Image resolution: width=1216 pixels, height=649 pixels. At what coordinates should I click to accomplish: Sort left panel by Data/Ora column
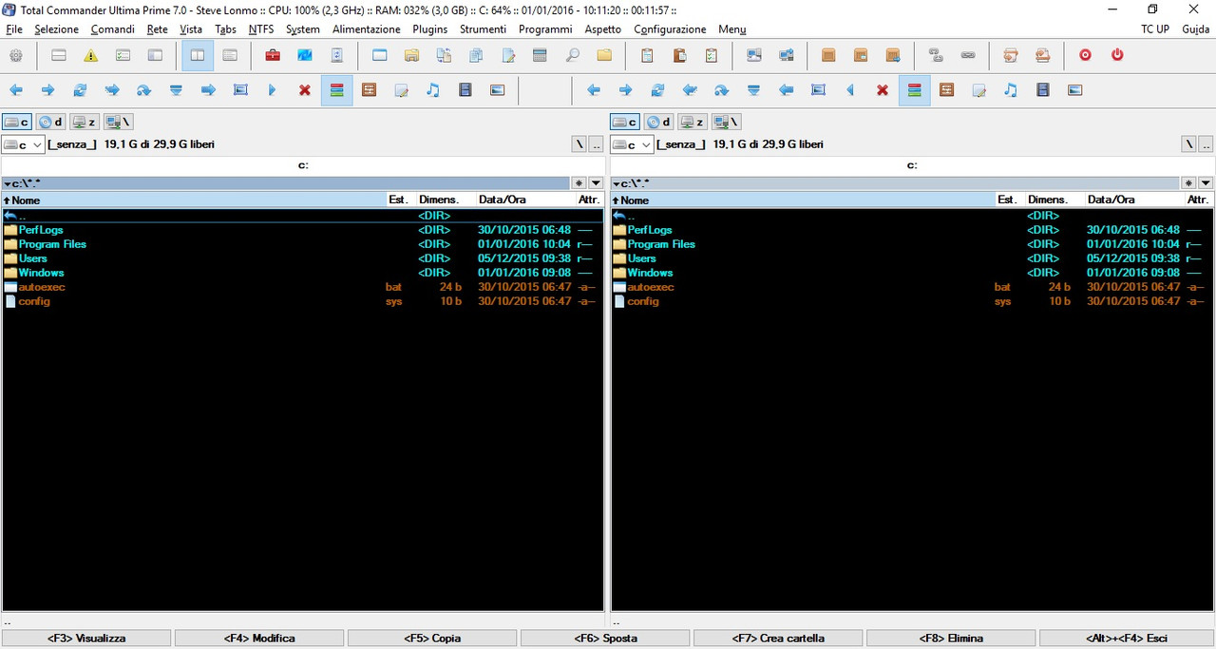(x=525, y=200)
